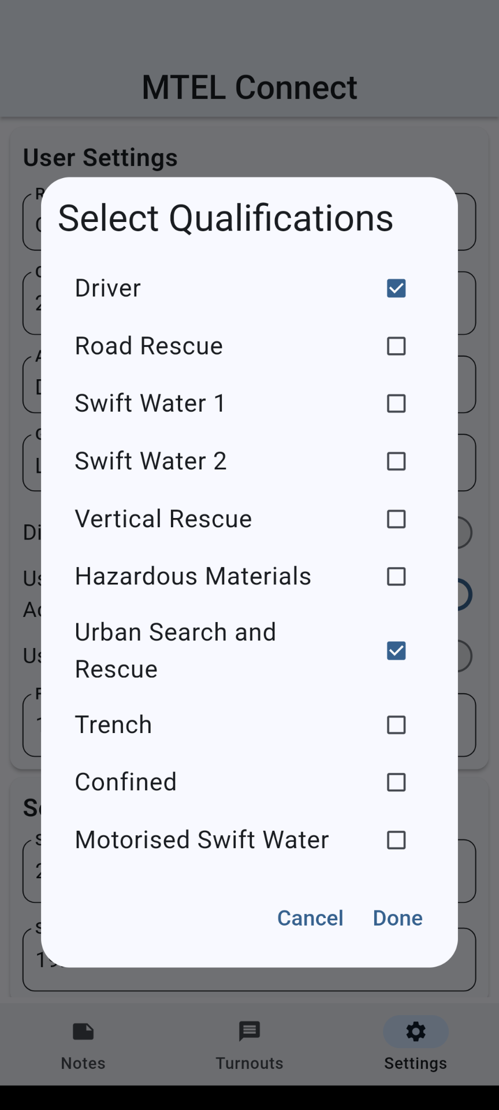Click the Select Qualifications dialog title

225,219
